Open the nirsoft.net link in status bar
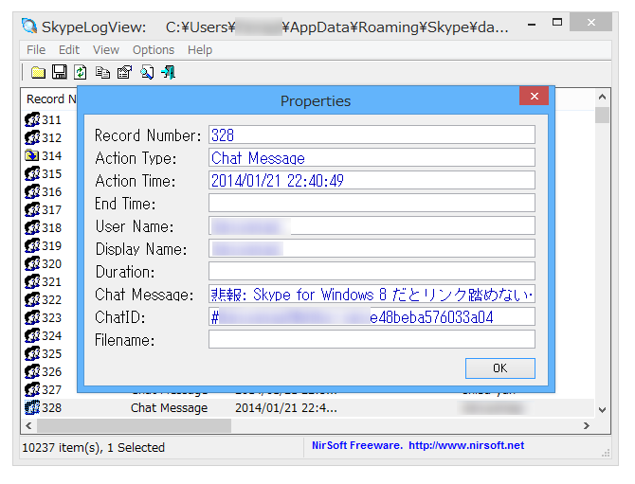 point(466,445)
